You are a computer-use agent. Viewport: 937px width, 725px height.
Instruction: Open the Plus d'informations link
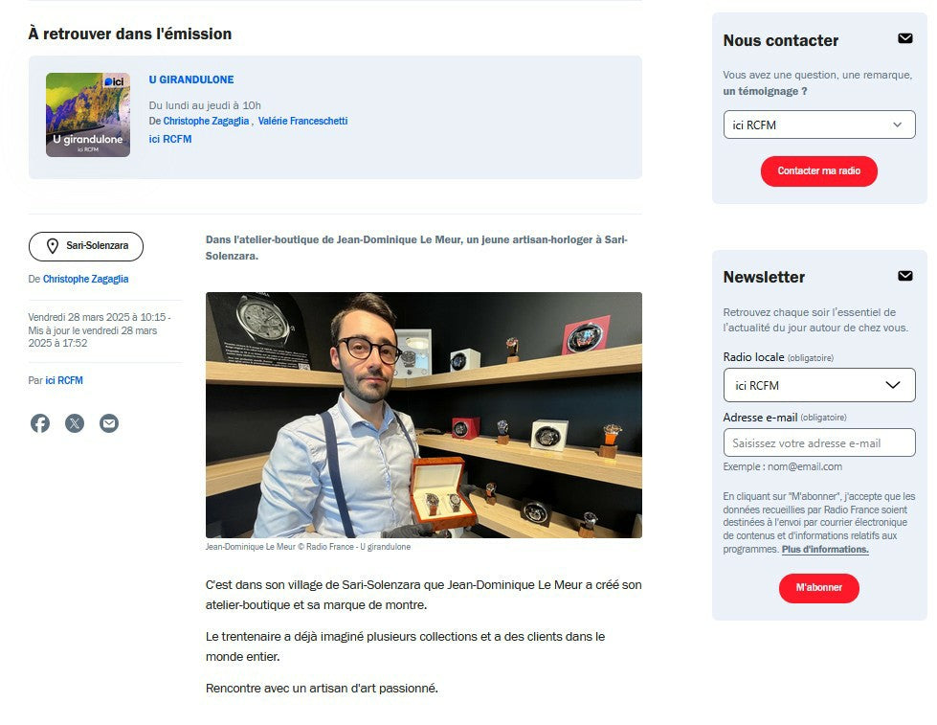(825, 549)
